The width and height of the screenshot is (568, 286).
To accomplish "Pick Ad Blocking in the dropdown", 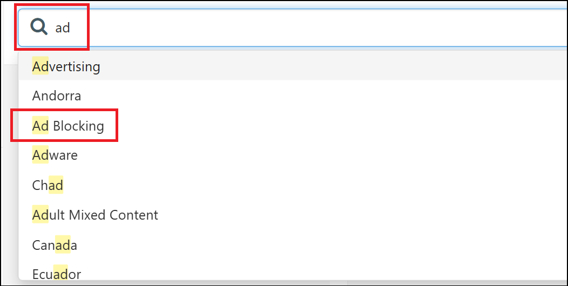I will [292, 126].
